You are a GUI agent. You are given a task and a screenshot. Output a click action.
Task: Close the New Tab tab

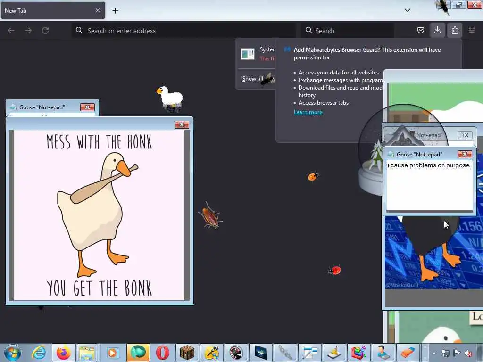(98, 10)
